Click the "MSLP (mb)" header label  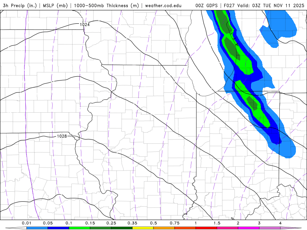coord(55,5)
